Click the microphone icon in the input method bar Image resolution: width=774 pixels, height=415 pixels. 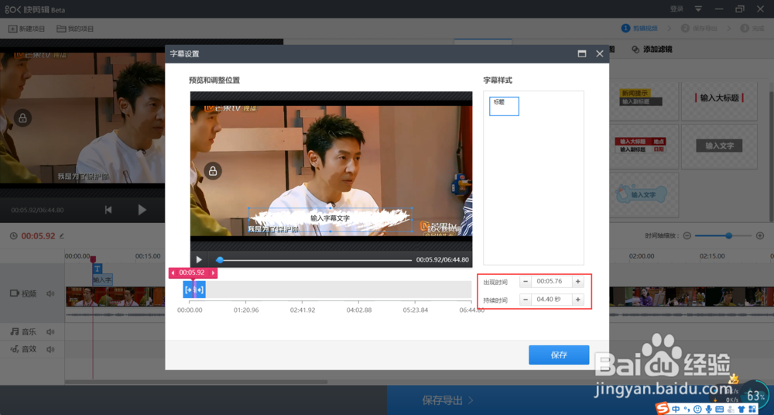708,409
